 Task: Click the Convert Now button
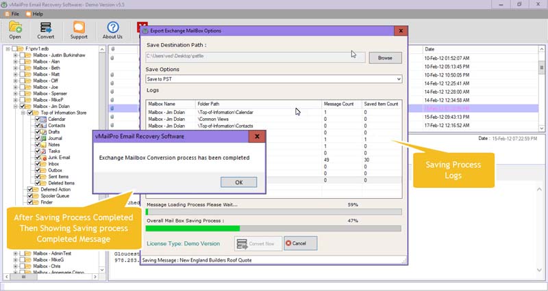click(258, 244)
